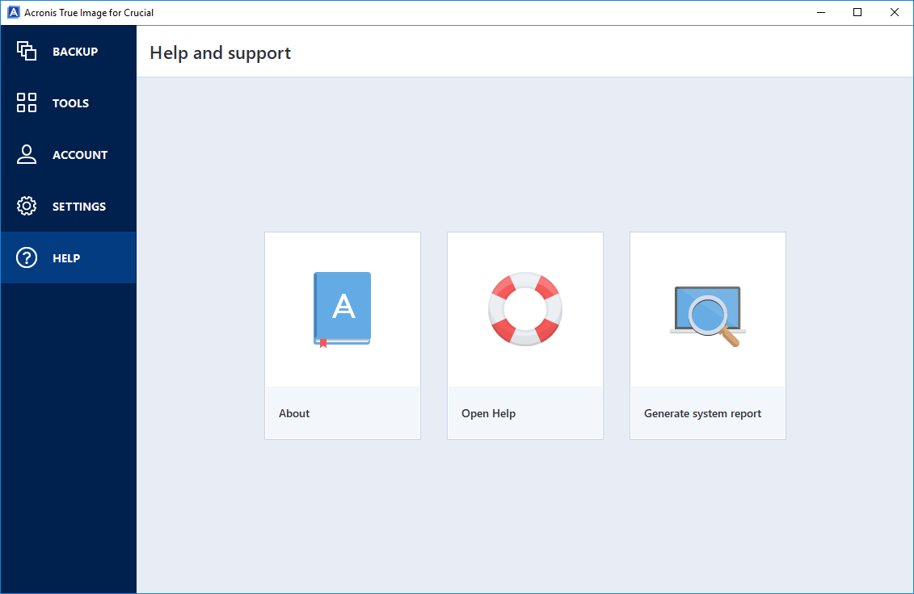Minimize the Acronis True Image window

click(821, 12)
